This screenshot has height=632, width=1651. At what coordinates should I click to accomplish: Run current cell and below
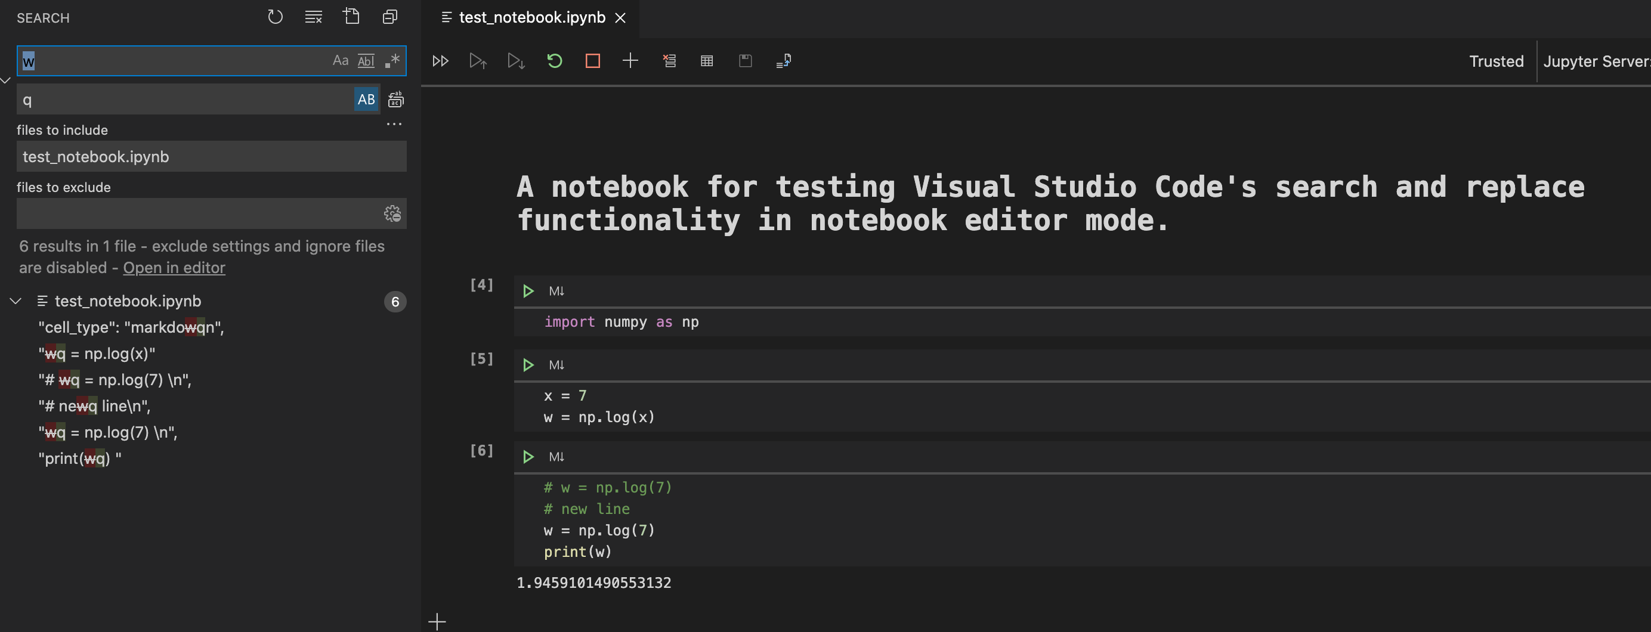click(x=516, y=61)
